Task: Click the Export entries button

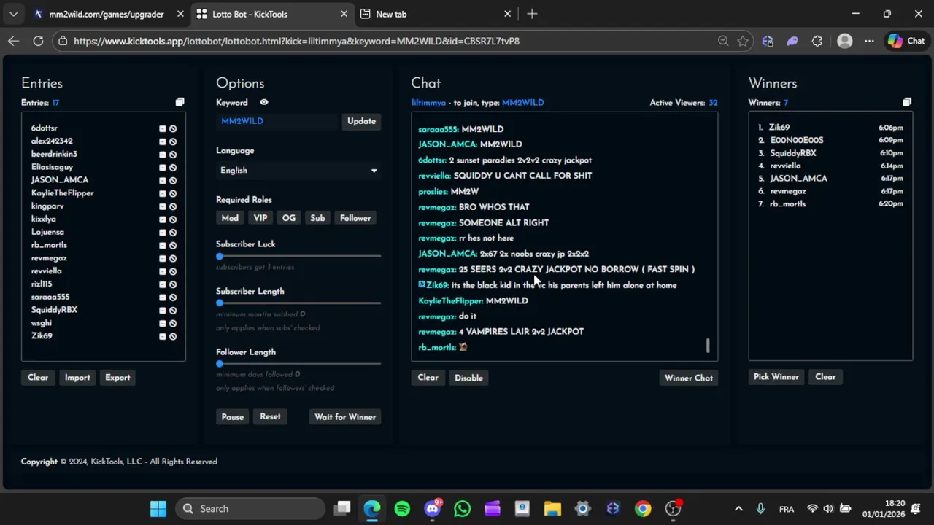Action: coord(117,378)
